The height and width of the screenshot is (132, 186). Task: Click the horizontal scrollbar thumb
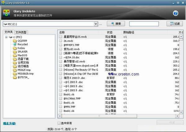pos(99,116)
